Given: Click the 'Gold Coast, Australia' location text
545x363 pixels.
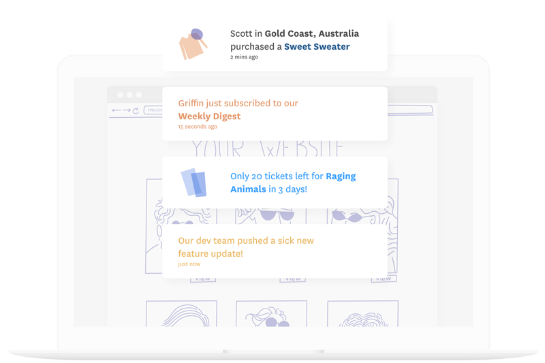Looking at the screenshot, I should pos(311,33).
